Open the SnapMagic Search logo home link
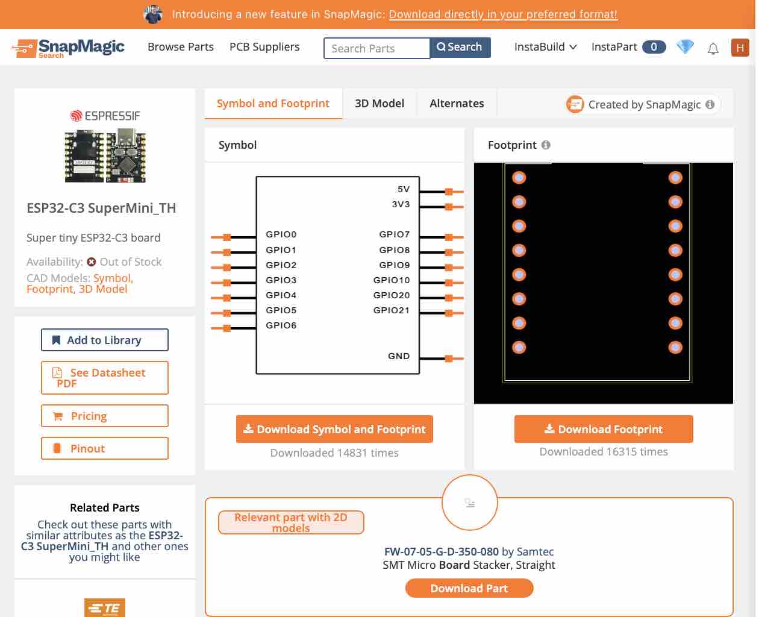The width and height of the screenshot is (759, 617). 68,48
